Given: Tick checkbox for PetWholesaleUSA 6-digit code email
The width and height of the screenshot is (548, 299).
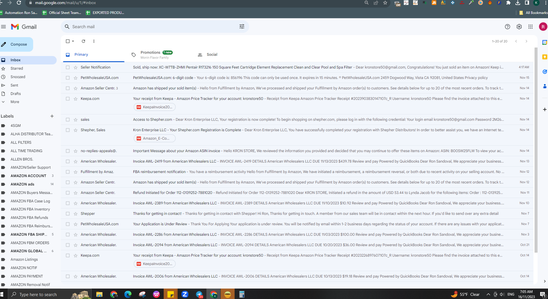Looking at the screenshot, I should 68,78.
